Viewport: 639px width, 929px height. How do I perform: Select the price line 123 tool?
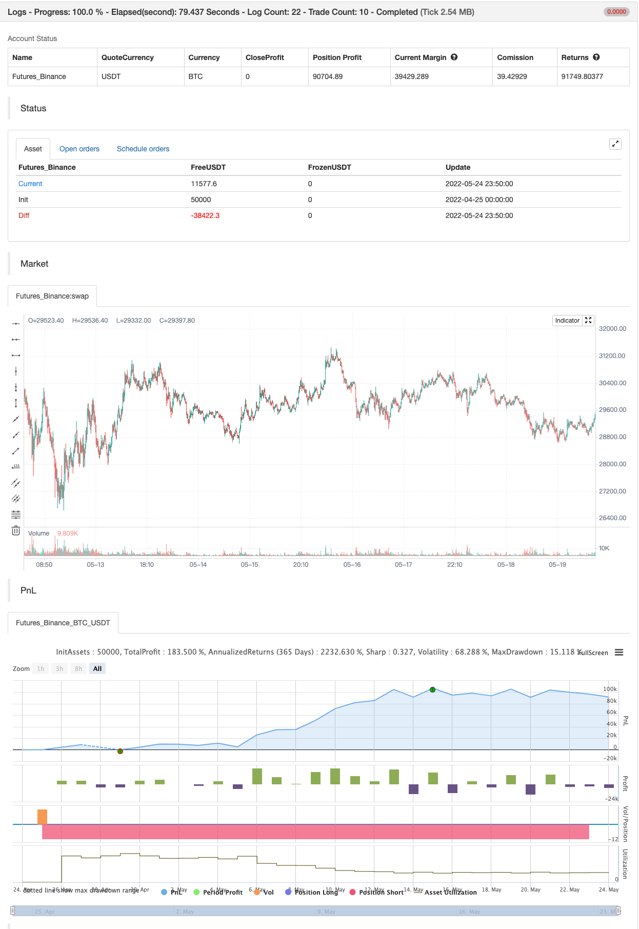tap(16, 466)
